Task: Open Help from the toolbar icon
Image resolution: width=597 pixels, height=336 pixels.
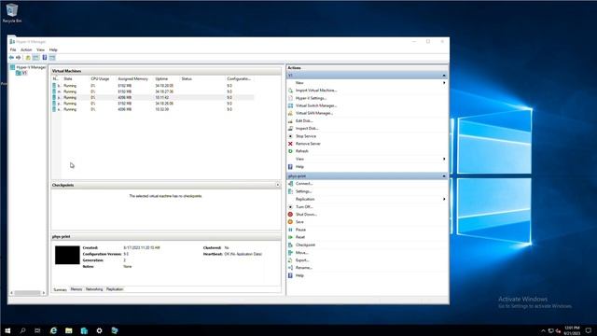Action: [x=45, y=58]
